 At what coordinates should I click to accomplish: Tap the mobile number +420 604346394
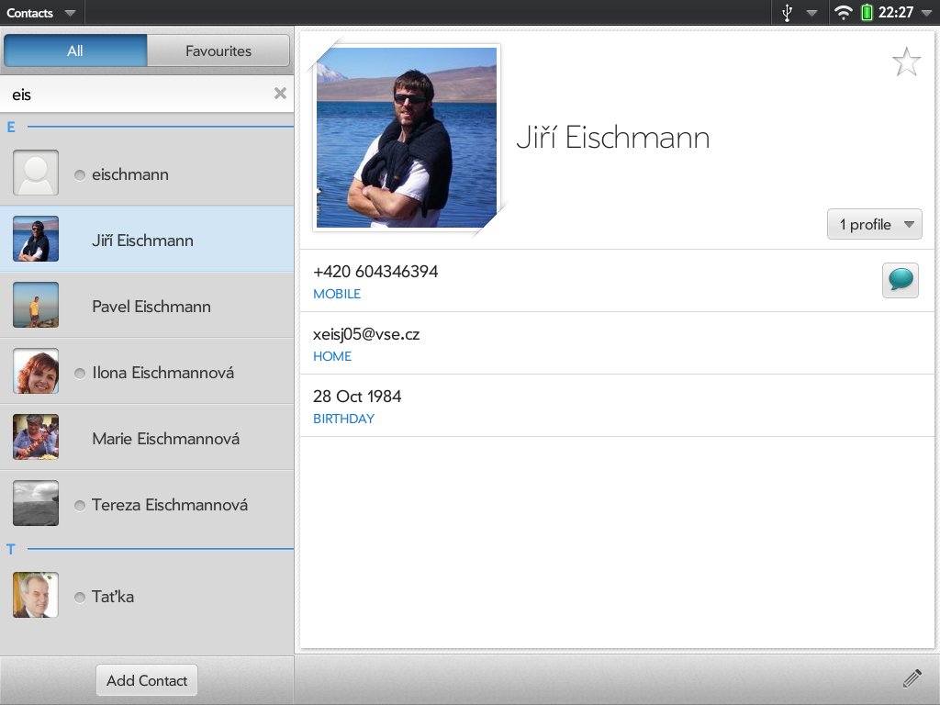(375, 272)
